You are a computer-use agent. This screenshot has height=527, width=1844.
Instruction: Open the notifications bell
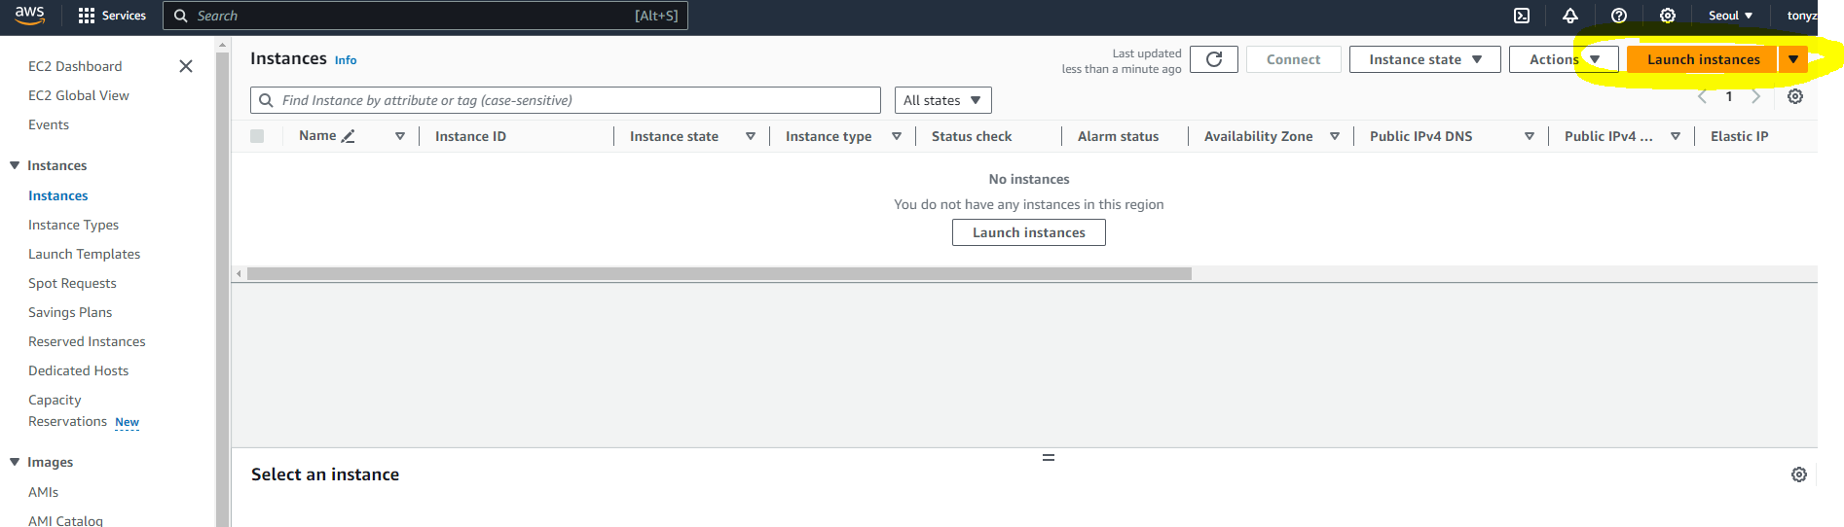tap(1570, 16)
